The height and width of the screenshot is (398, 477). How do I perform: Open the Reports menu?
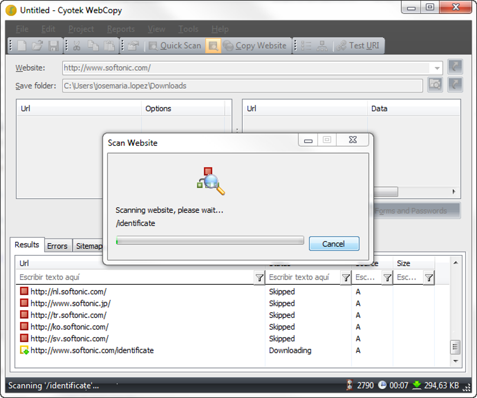[x=121, y=29]
